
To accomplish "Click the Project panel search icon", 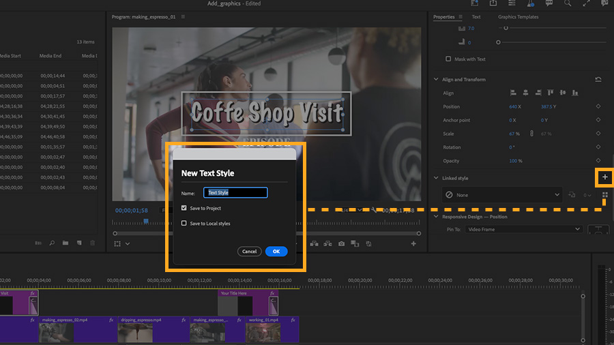I will click(x=52, y=243).
